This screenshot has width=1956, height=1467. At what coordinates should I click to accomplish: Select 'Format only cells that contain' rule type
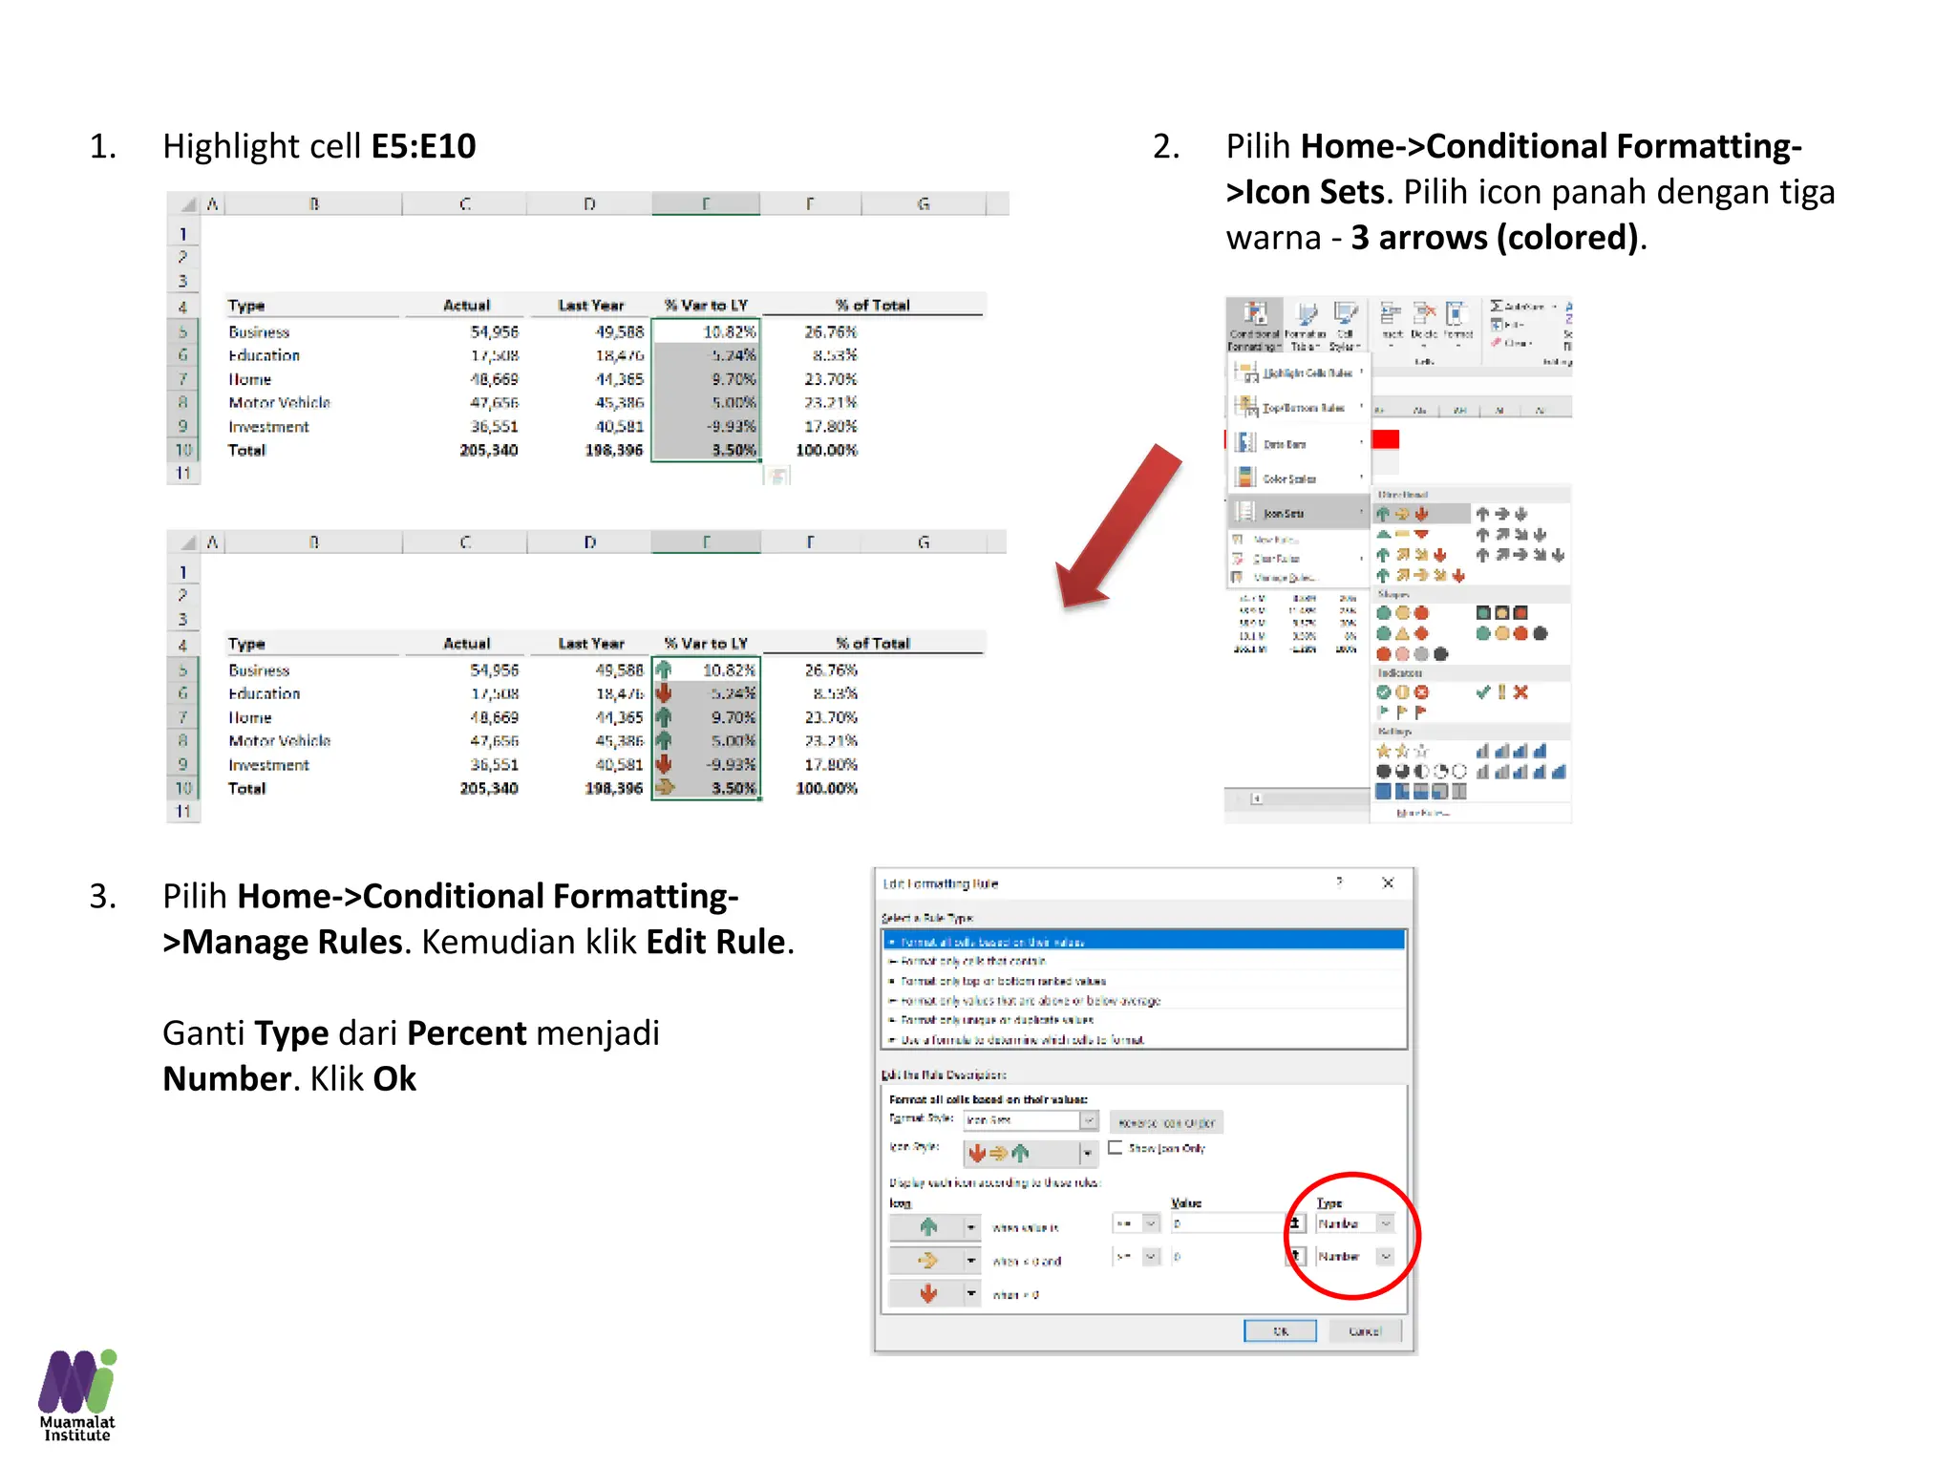coord(1144,961)
